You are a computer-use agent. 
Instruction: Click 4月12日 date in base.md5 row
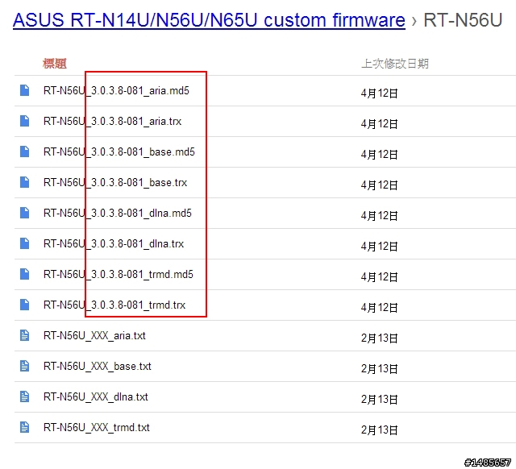[380, 154]
